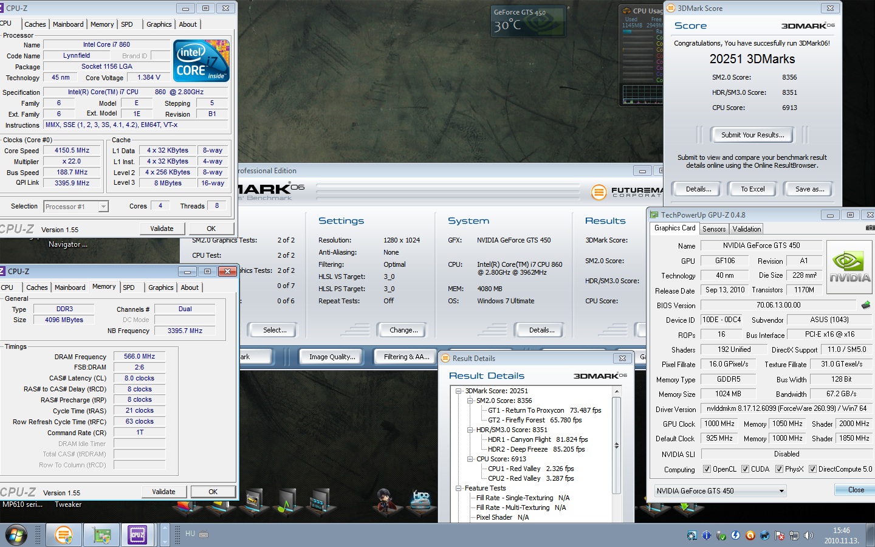Toggle the OpenCL checkbox in GPU-Z
This screenshot has width=875, height=547.
point(707,469)
